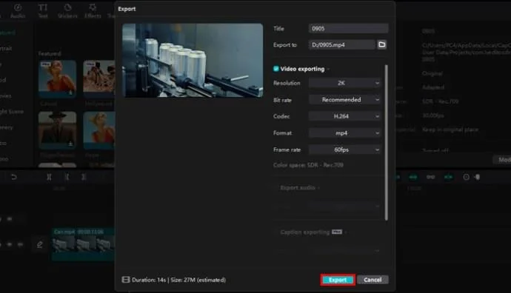
Task: Click the Can.mp4 clip on the timeline
Action: 83,244
